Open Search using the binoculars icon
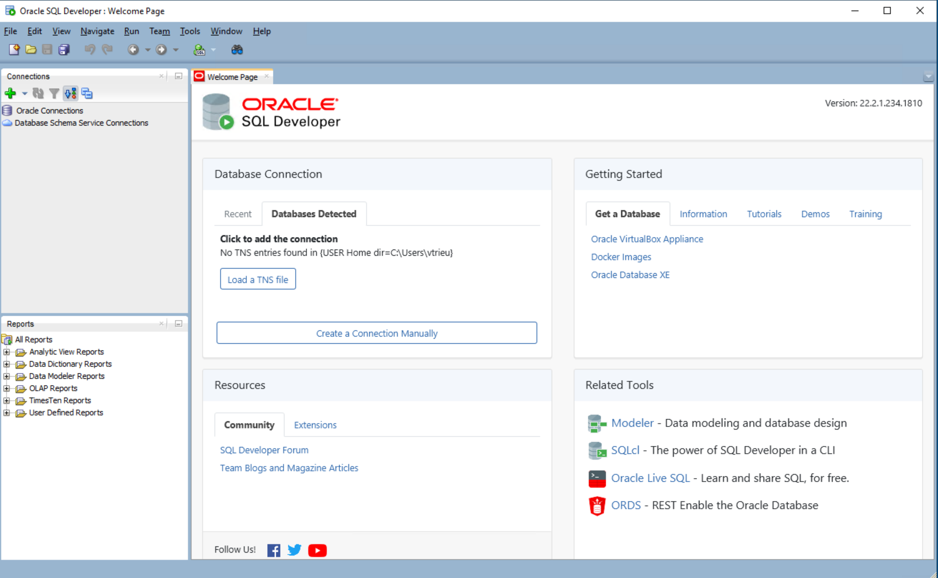This screenshot has height=578, width=938. click(x=237, y=50)
